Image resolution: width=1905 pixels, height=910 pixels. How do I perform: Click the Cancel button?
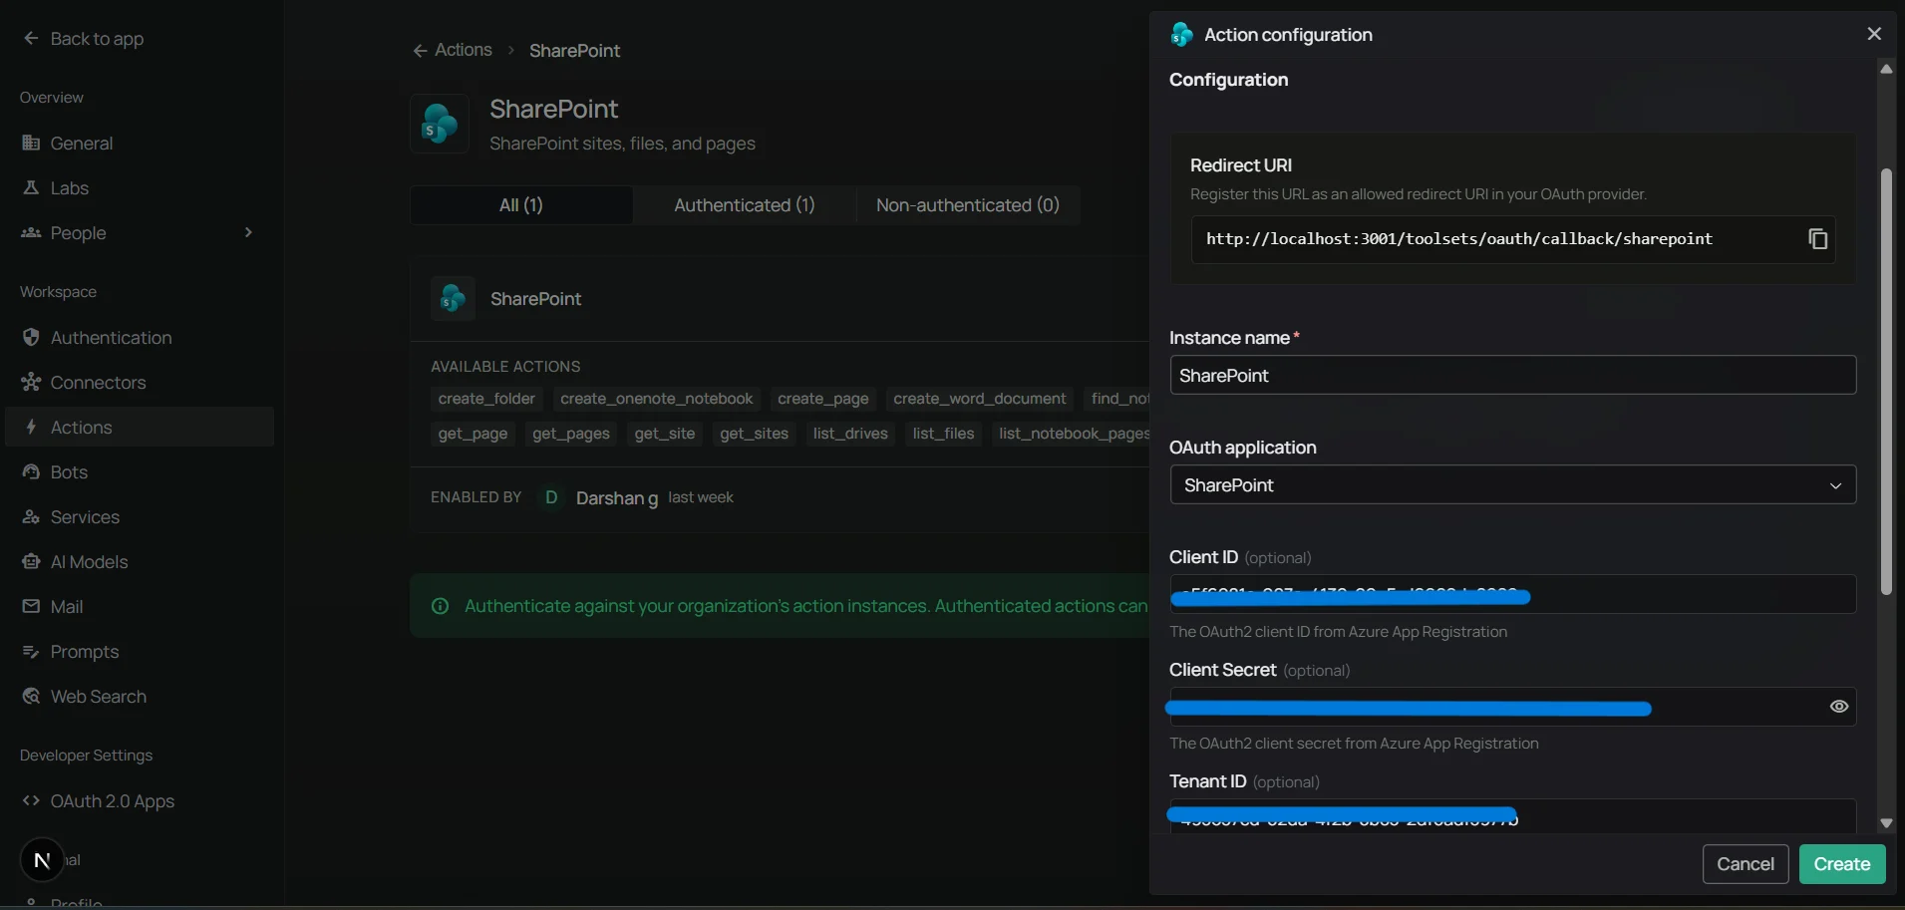pyautogui.click(x=1745, y=864)
